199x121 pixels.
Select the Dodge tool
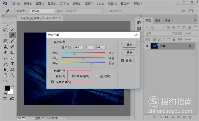[x=12, y=58]
